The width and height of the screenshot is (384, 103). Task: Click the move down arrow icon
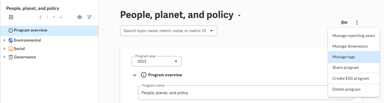(x=61, y=17)
